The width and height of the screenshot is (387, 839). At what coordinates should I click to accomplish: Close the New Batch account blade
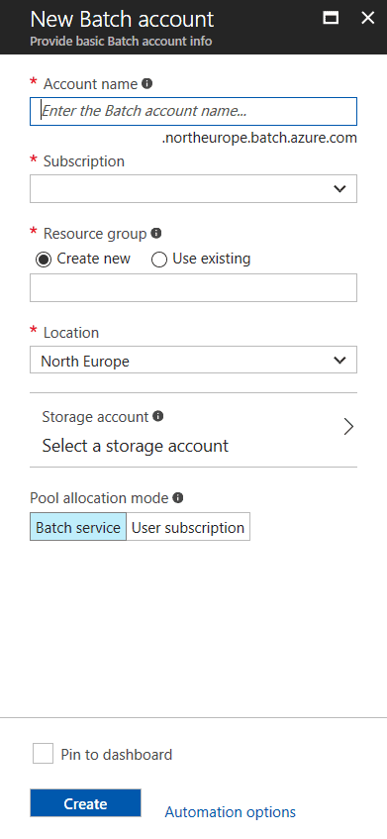click(368, 18)
